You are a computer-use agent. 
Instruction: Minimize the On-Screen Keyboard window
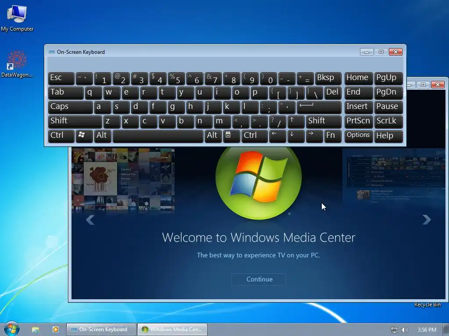pyautogui.click(x=367, y=52)
